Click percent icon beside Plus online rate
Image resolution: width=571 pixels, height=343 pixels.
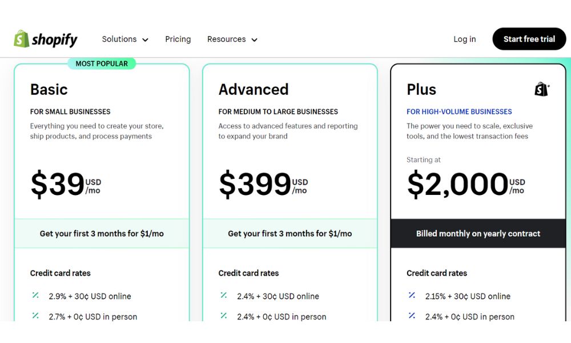[x=412, y=296]
